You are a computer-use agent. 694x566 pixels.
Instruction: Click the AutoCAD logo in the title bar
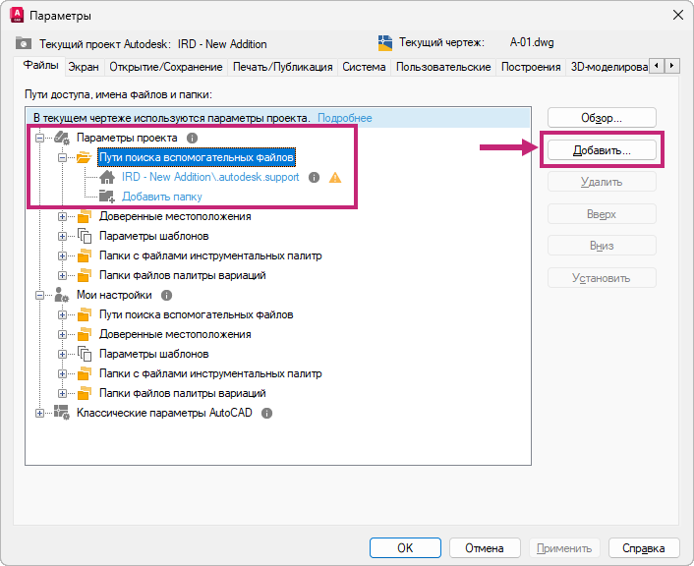(x=17, y=15)
